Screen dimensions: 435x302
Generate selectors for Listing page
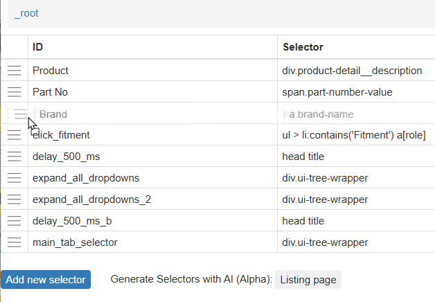tap(308, 280)
